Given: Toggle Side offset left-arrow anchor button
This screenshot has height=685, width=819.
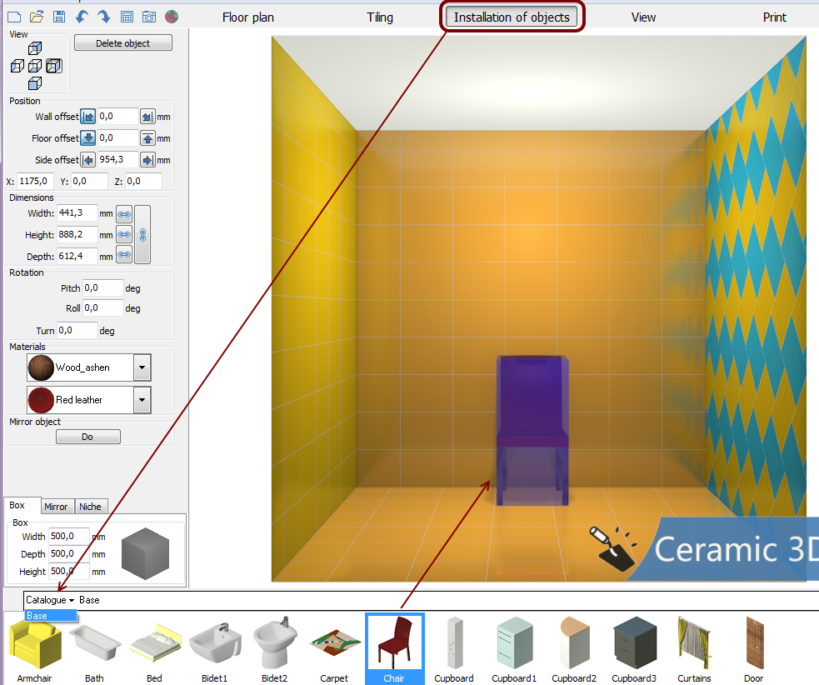Looking at the screenshot, I should (x=88, y=160).
